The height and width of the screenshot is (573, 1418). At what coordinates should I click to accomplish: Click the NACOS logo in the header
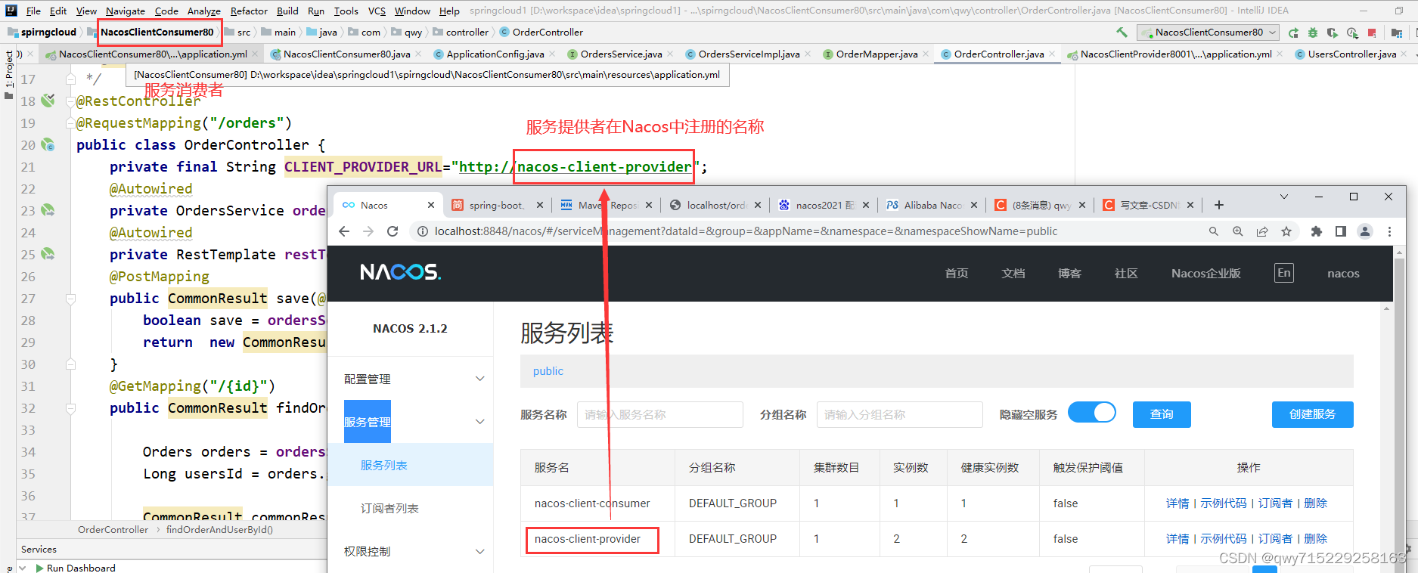(400, 272)
